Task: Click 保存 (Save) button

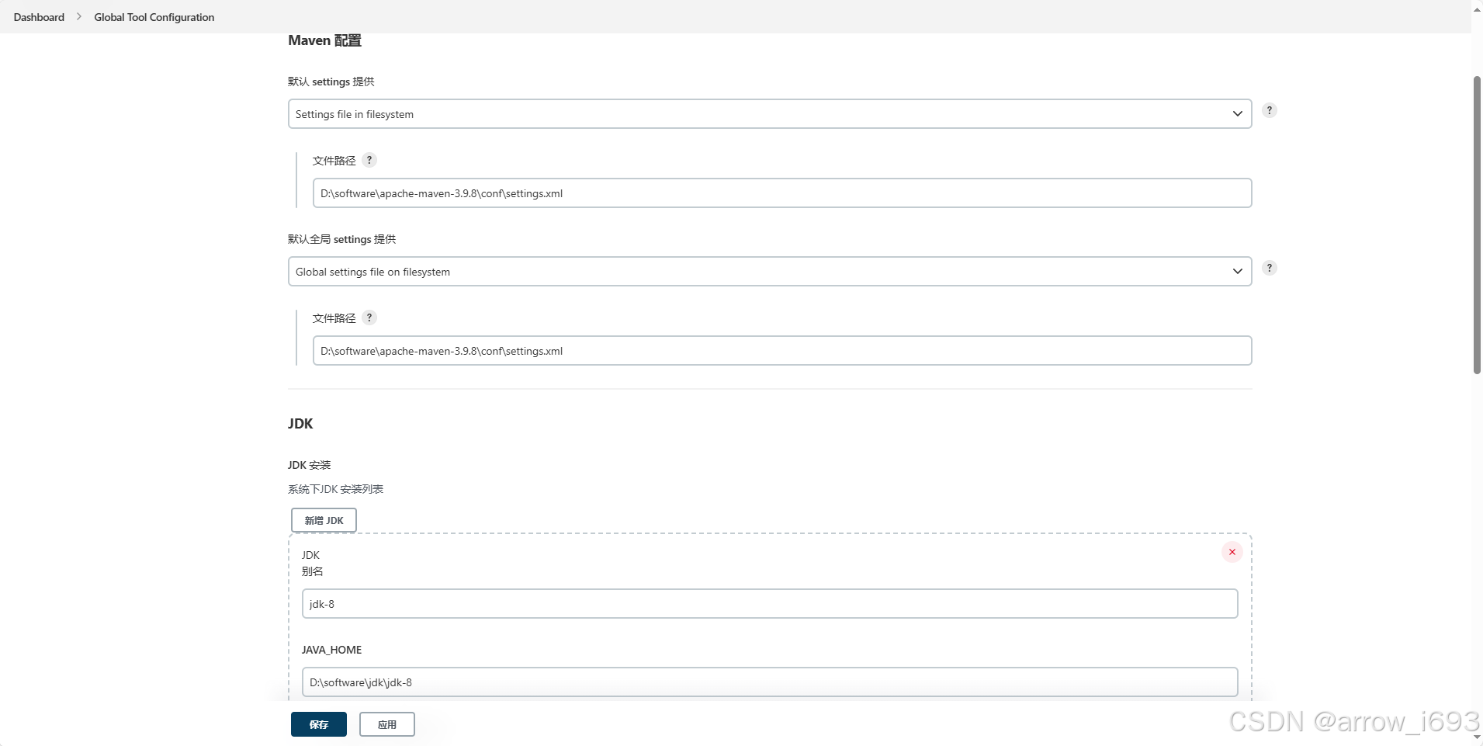Action: [319, 724]
